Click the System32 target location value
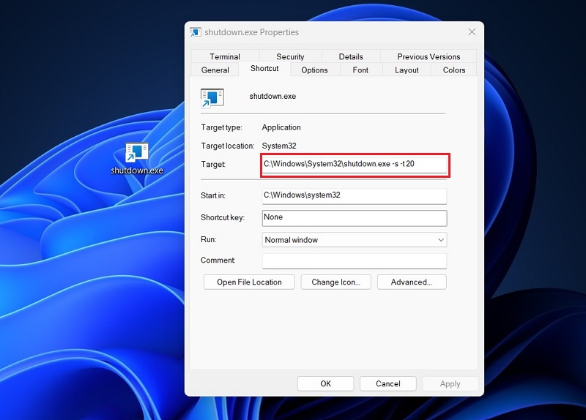Image resolution: width=586 pixels, height=420 pixels. point(279,146)
